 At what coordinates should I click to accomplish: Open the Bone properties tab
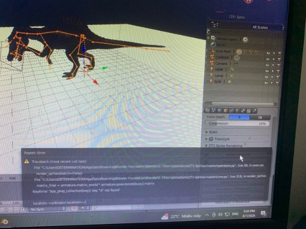(243, 111)
